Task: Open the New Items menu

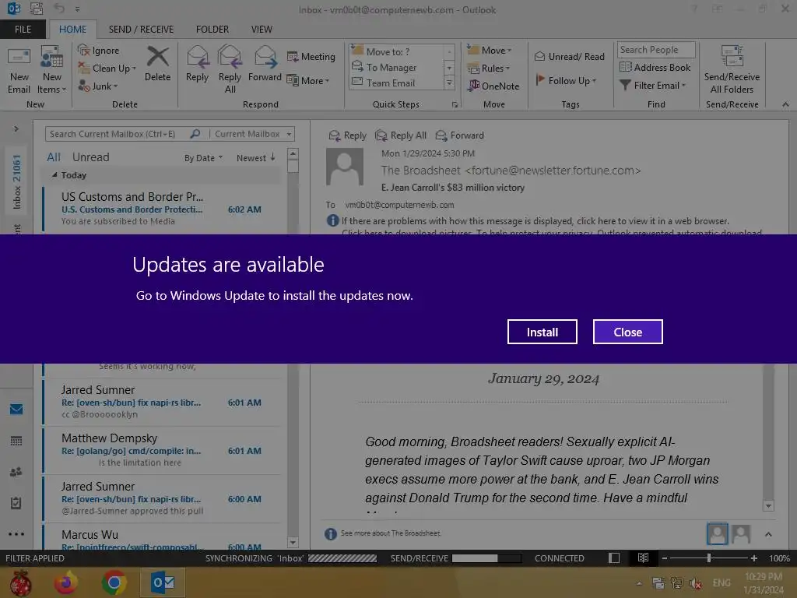Action: point(52,69)
